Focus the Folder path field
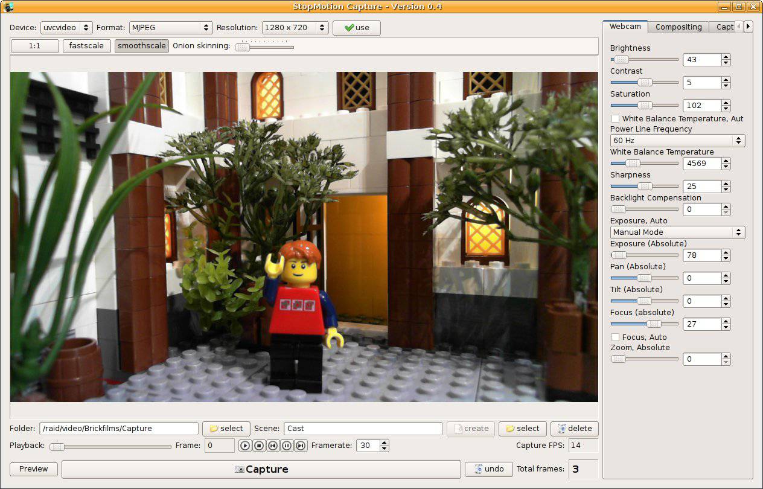This screenshot has width=763, height=489. [119, 429]
